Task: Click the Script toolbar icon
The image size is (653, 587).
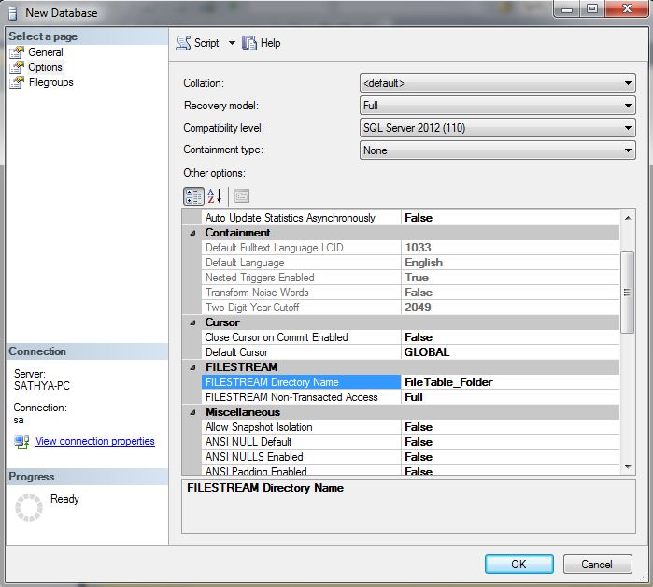Action: (183, 43)
